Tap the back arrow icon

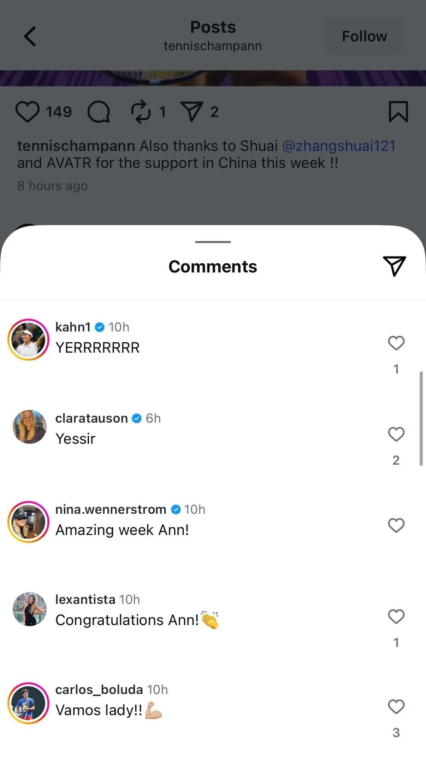click(30, 36)
